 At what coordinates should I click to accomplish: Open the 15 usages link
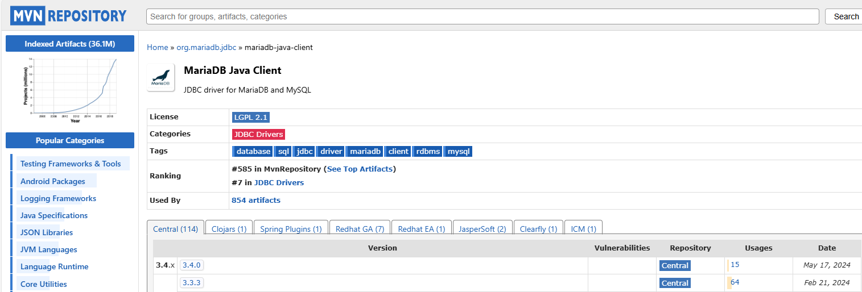click(735, 265)
